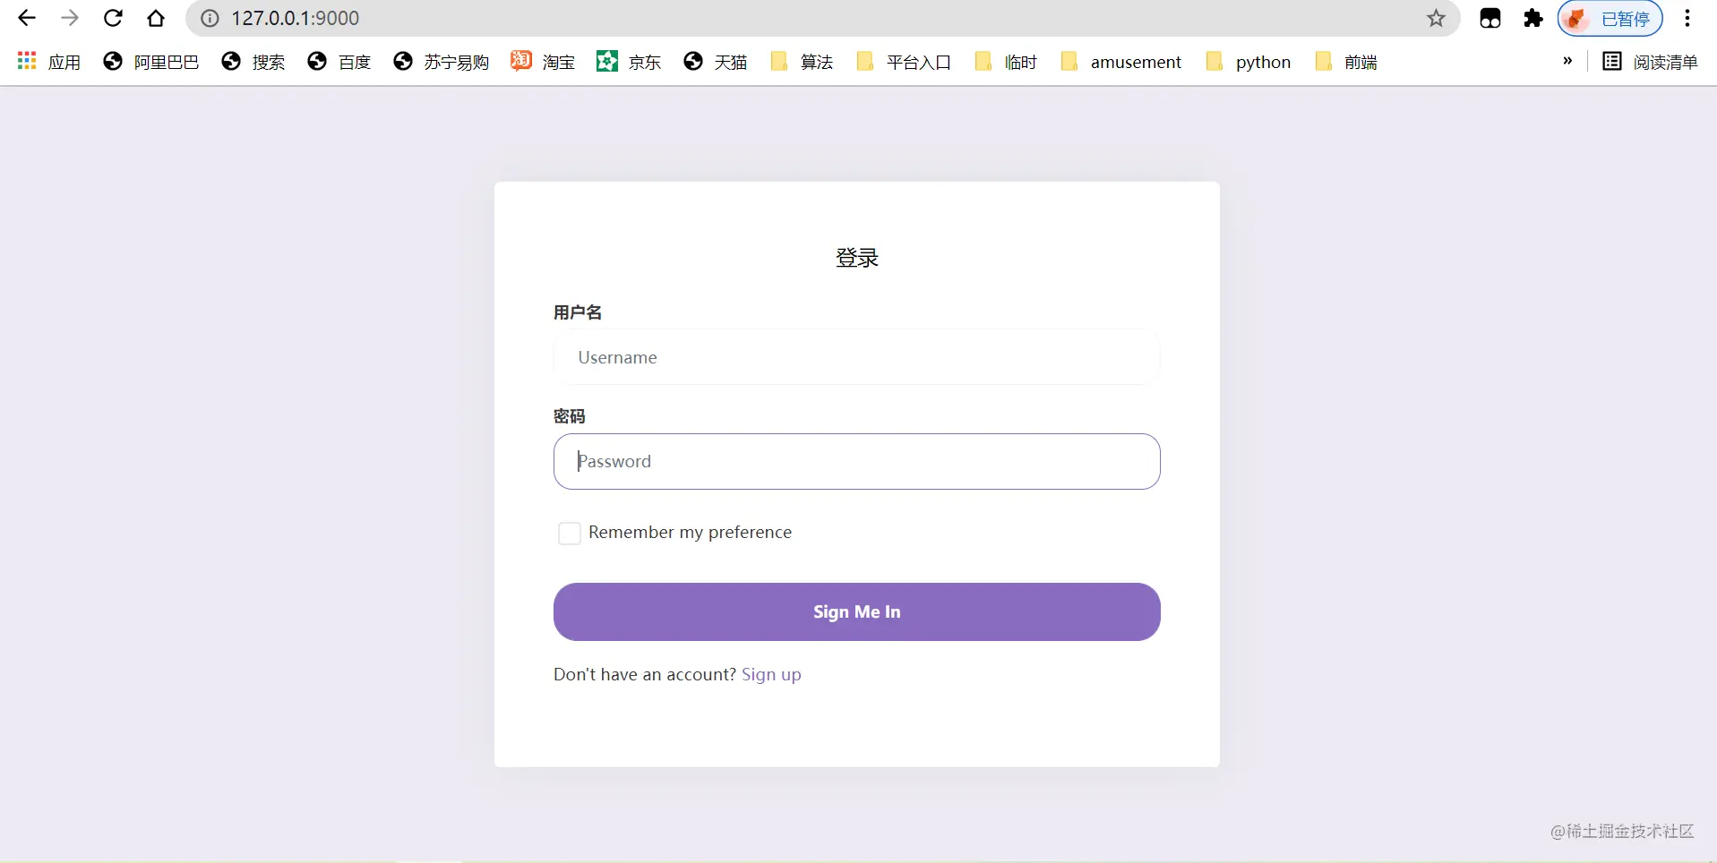Follow the Sign up link

pyautogui.click(x=771, y=675)
